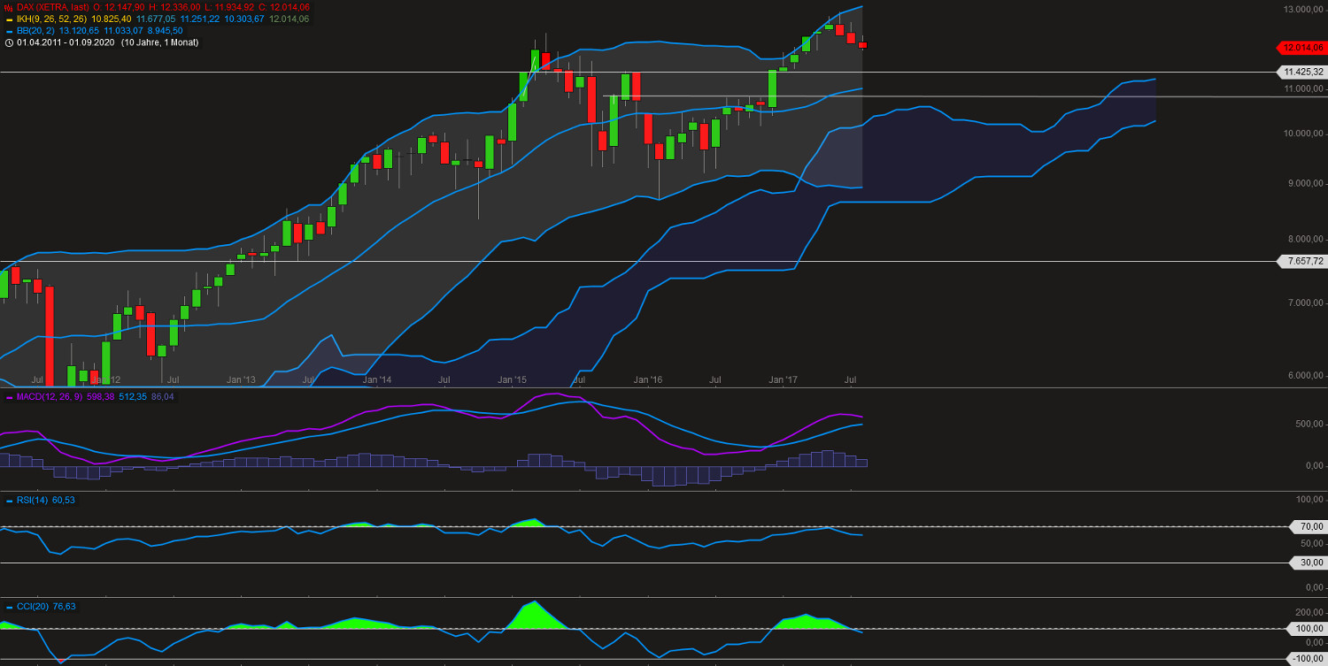
Task: Click the MACD histogram value 86,04
Action: 163,396
